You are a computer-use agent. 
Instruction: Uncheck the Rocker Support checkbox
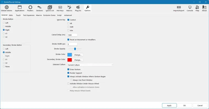(68, 73)
